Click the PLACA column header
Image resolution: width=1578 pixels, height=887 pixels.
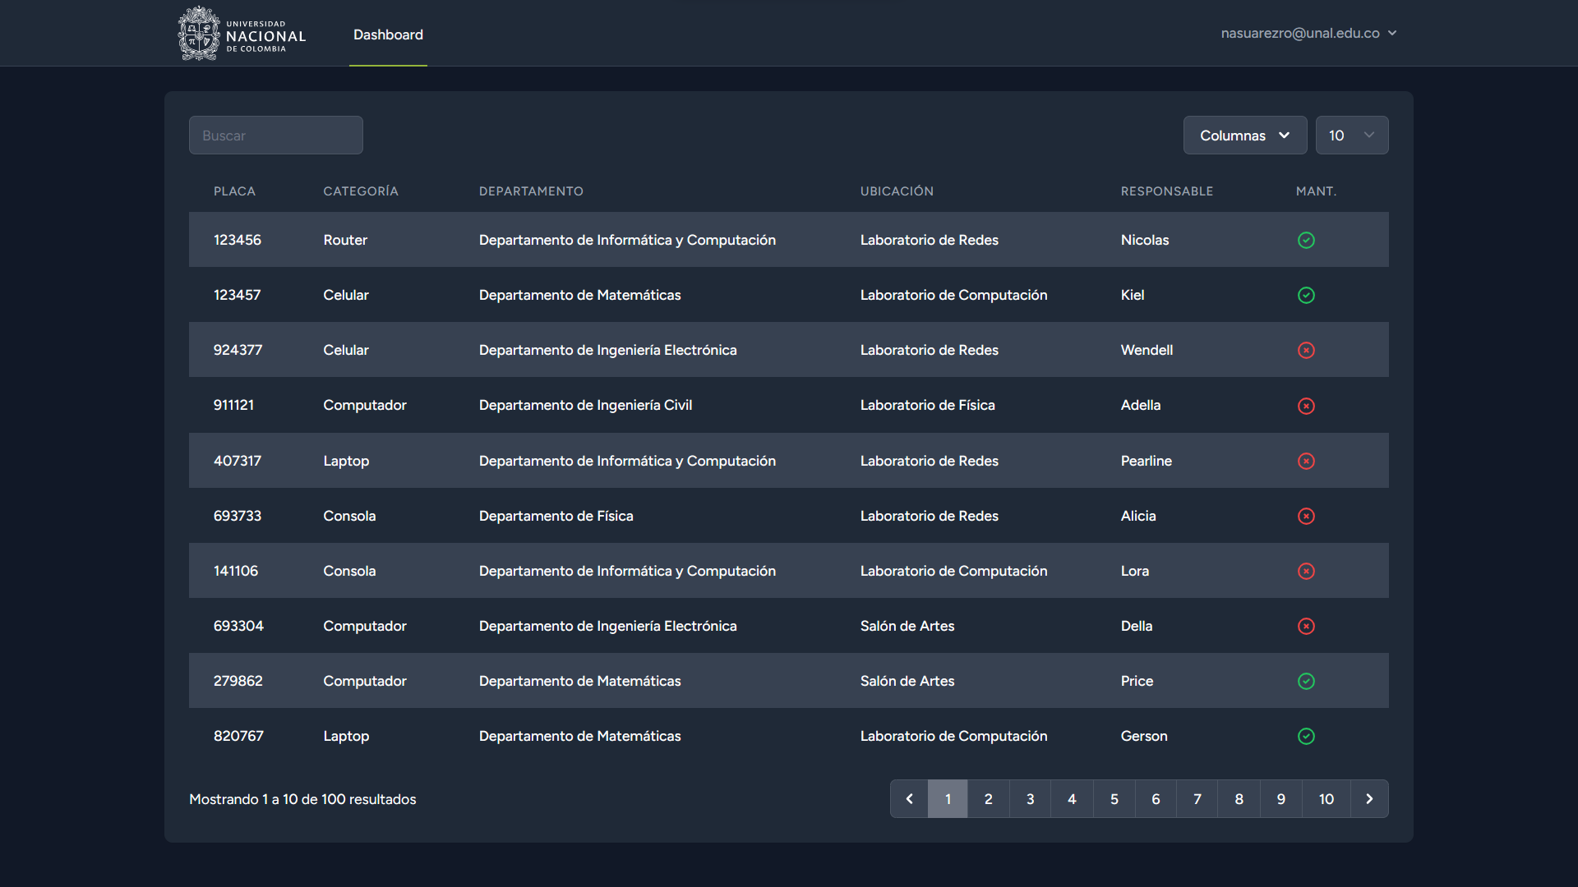234,191
